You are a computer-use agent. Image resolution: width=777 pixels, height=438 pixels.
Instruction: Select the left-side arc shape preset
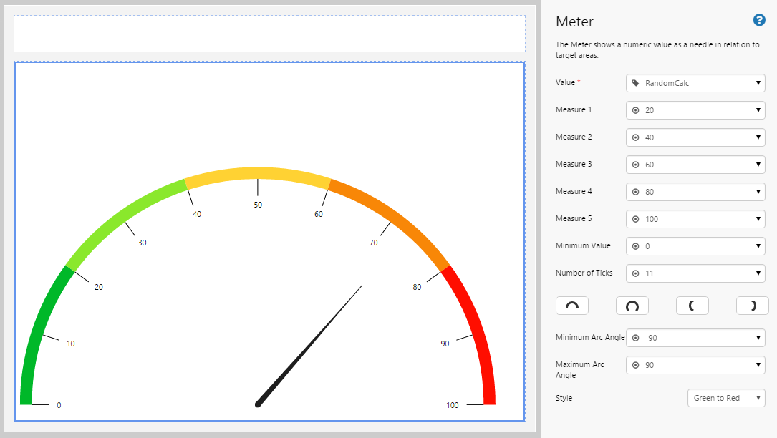click(692, 306)
